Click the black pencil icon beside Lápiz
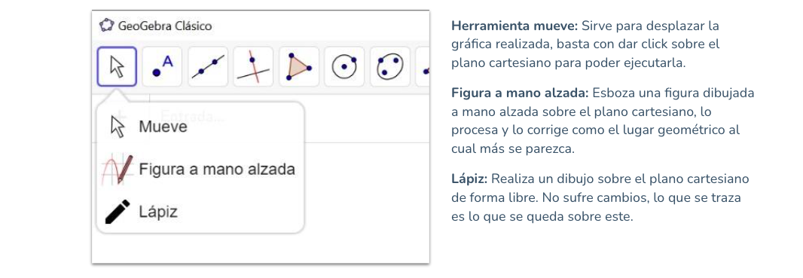 (118, 212)
